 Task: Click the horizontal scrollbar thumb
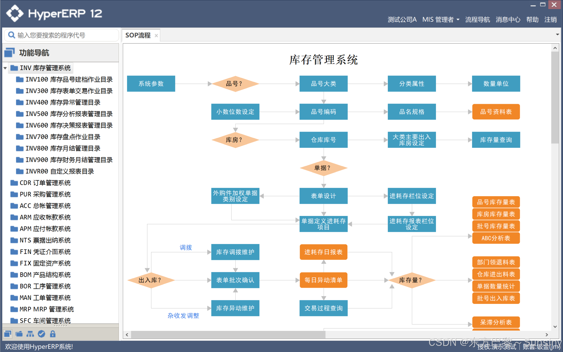[x=228, y=334]
